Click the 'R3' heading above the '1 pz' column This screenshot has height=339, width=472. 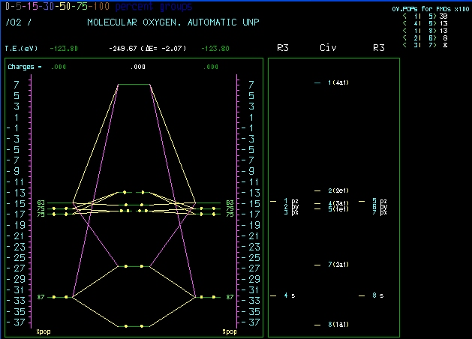[x=283, y=48]
